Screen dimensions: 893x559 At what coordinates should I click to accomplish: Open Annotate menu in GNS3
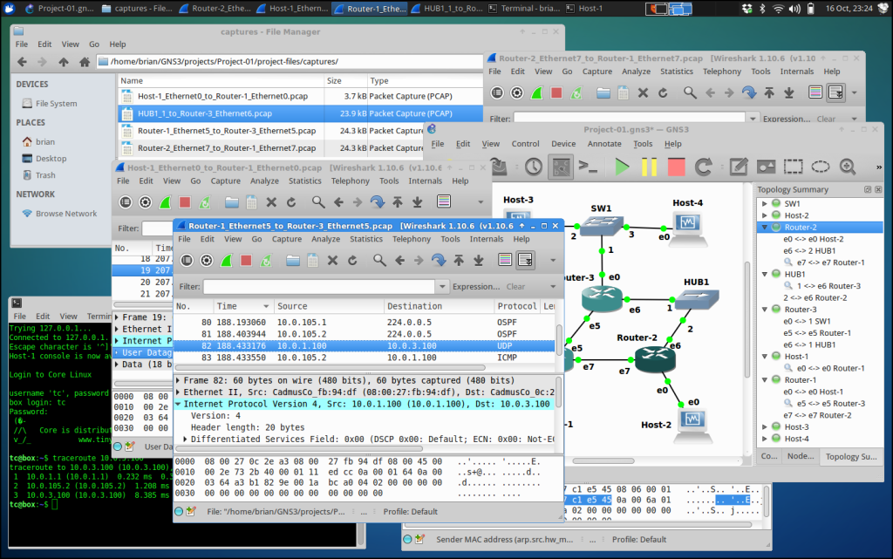point(604,144)
